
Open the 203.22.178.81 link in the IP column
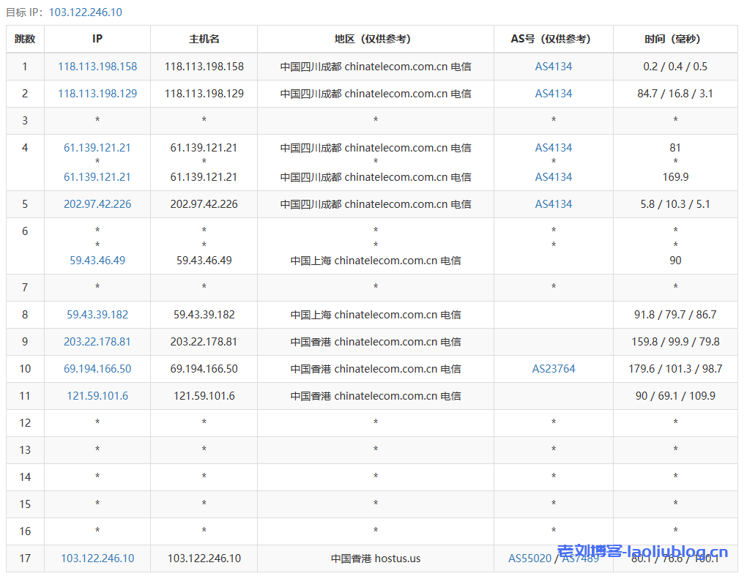pyautogui.click(x=97, y=342)
